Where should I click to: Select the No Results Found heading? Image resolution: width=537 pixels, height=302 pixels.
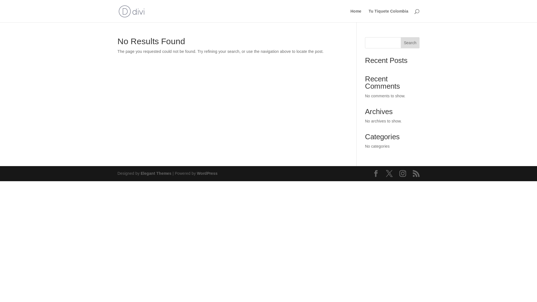151,41
